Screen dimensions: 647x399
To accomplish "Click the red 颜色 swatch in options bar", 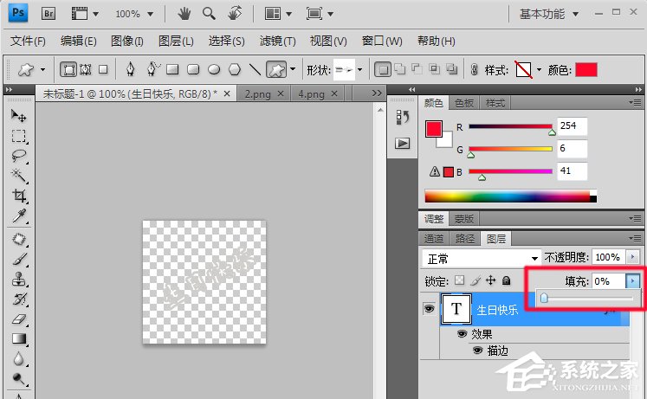I will tap(586, 69).
